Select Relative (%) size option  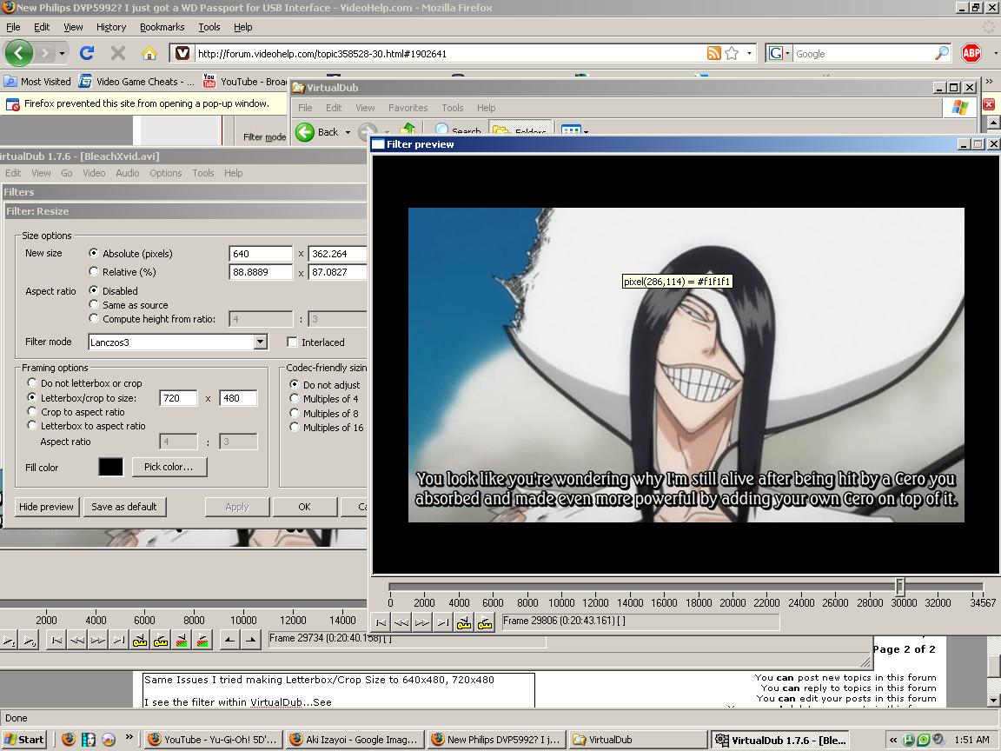(x=94, y=272)
